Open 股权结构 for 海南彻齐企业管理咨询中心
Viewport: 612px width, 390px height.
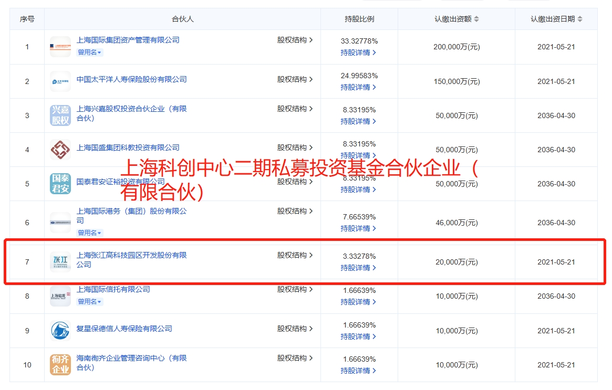[x=295, y=357]
